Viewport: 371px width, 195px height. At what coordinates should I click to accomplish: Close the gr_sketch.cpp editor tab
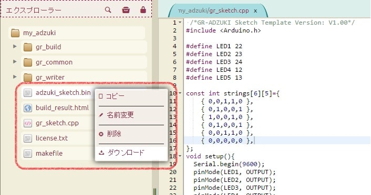[x=255, y=11]
